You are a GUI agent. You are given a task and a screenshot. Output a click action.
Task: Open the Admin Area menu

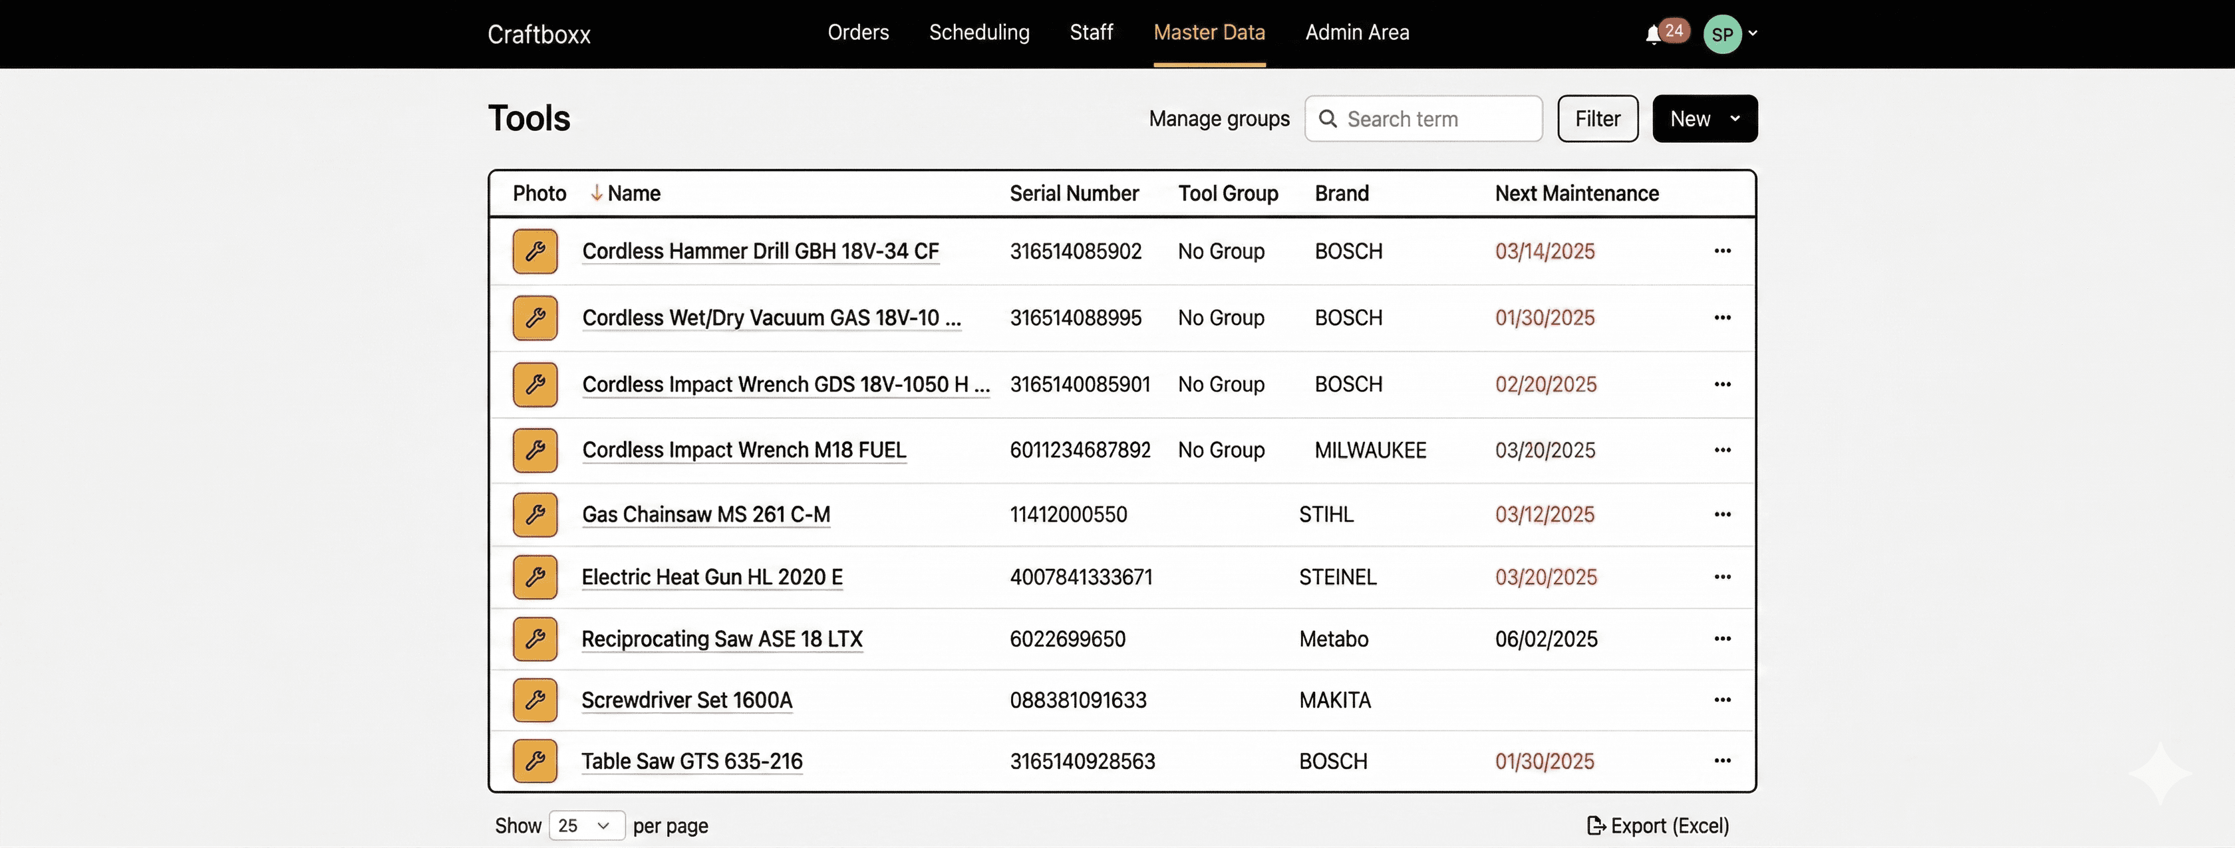pyautogui.click(x=1357, y=33)
